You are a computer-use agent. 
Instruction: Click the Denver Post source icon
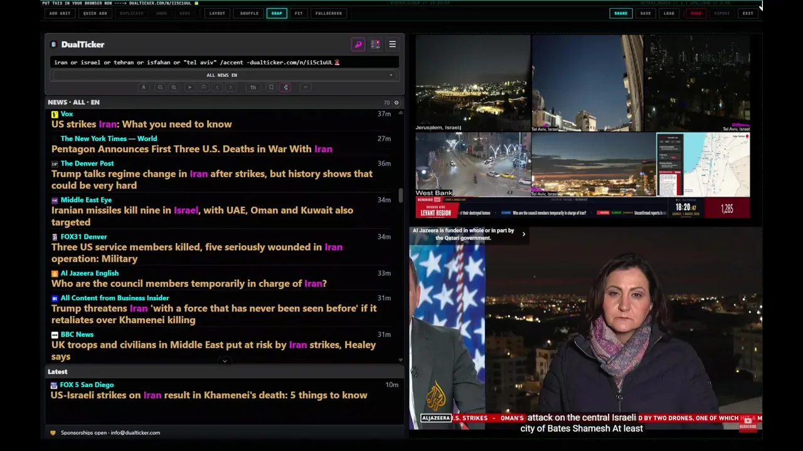[x=55, y=163]
